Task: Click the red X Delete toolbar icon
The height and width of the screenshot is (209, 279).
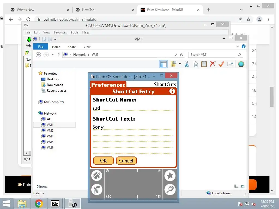Action: 213,64
